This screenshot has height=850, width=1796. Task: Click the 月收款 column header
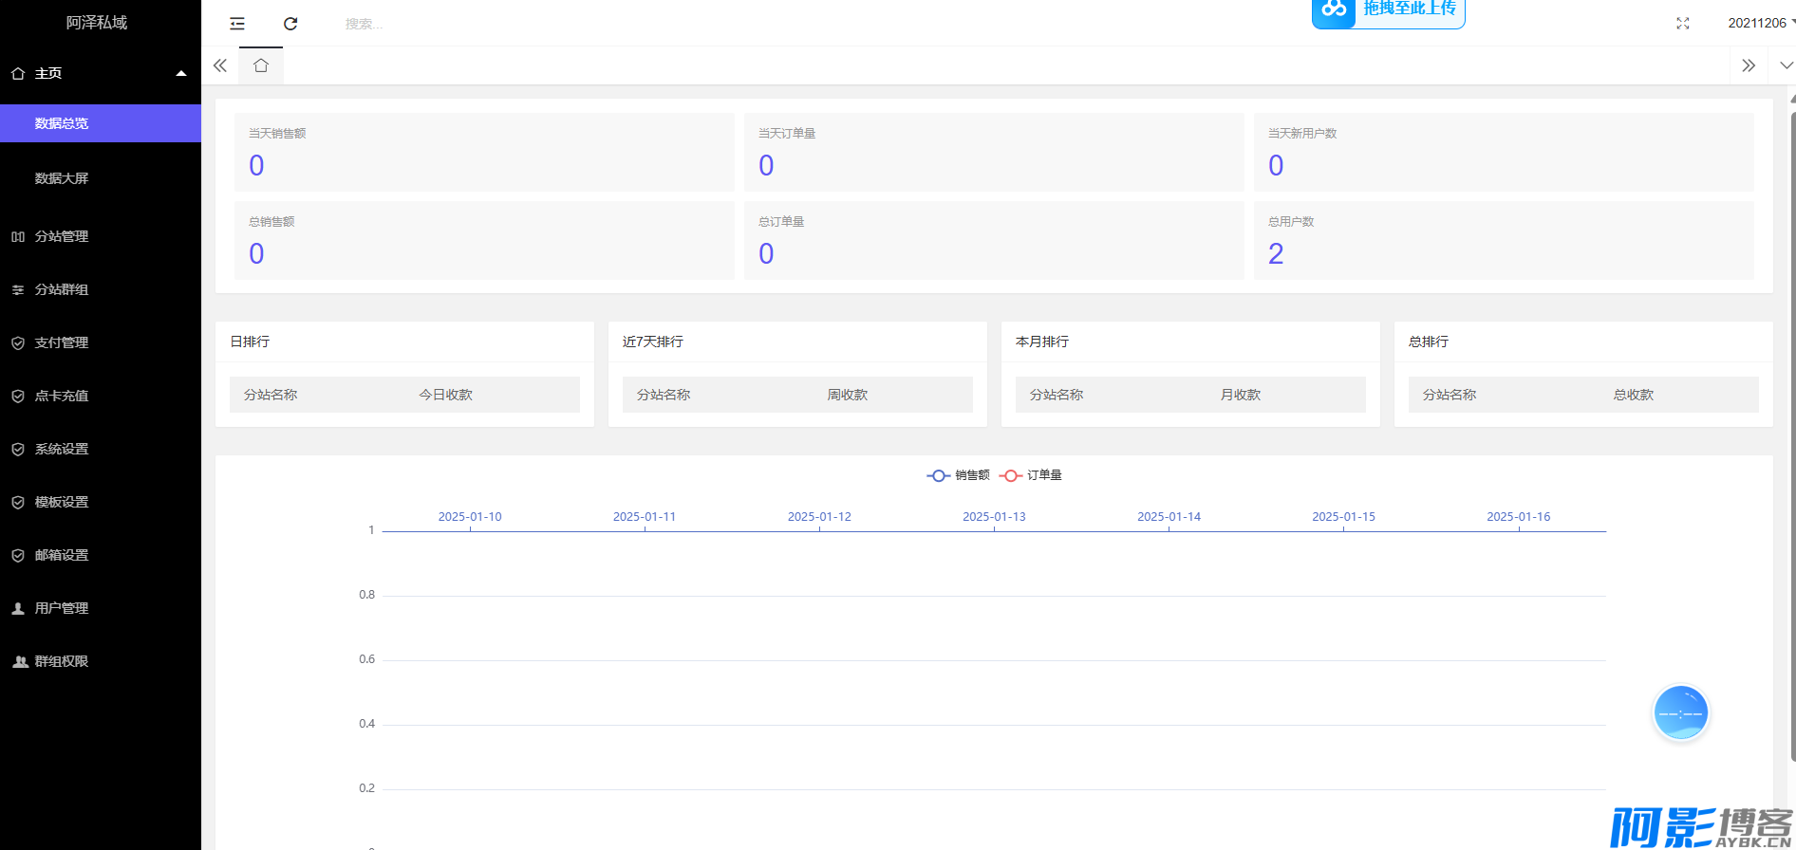point(1241,395)
